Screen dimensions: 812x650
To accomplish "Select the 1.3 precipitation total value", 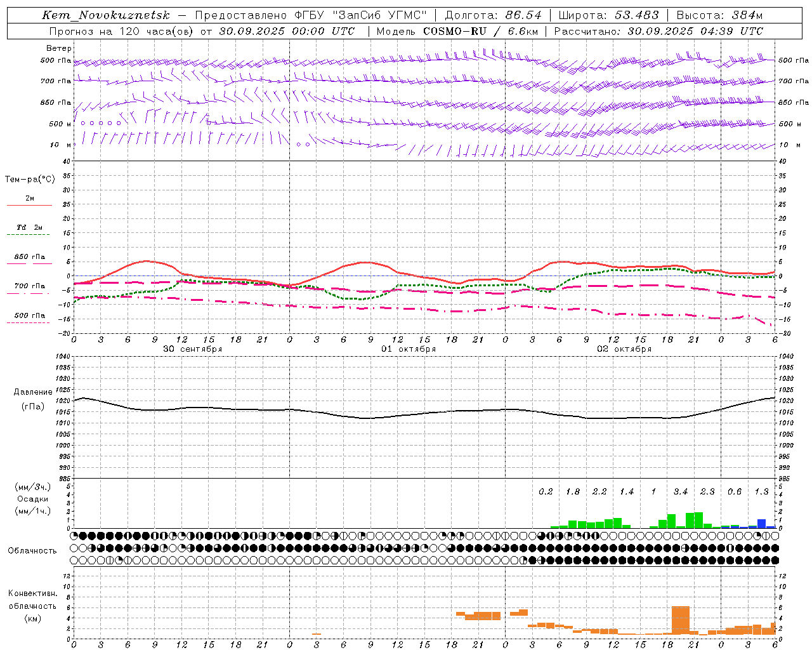I will coord(761,492).
